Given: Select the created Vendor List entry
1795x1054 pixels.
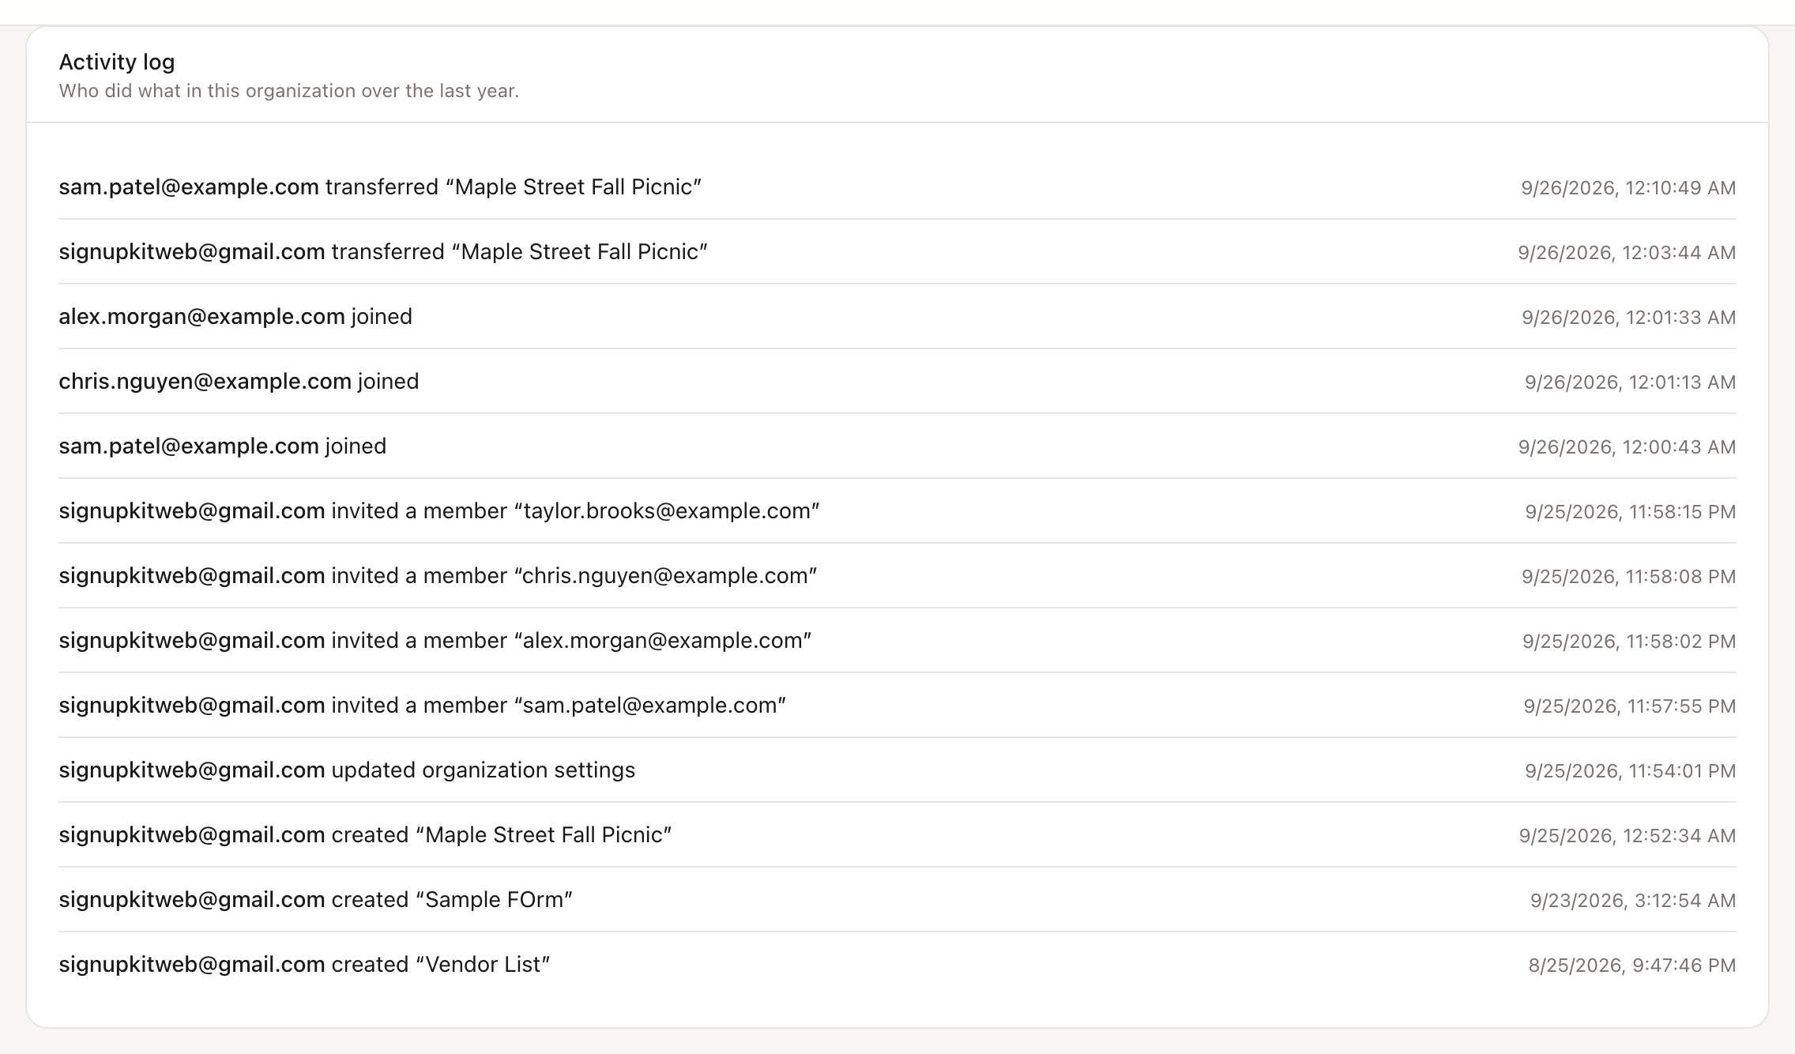Looking at the screenshot, I should pos(897,965).
